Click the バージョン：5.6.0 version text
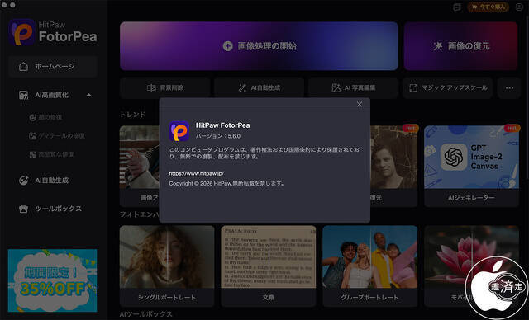Screen dimensions: 529x320 point(218,136)
